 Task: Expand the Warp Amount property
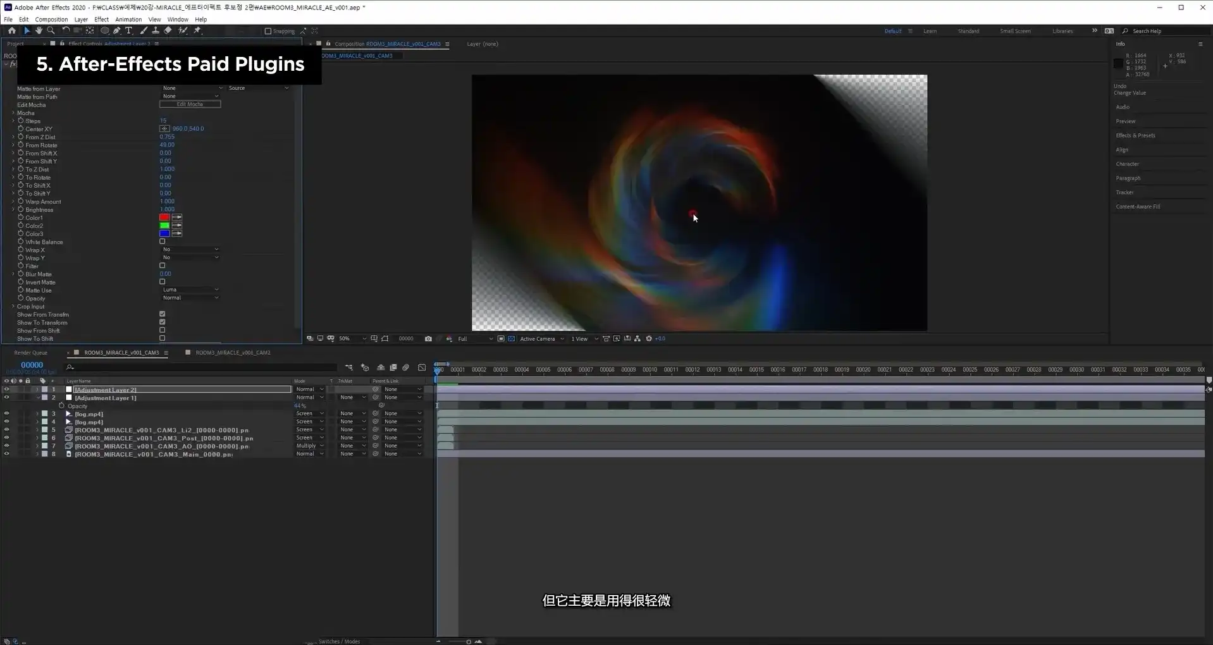click(13, 201)
